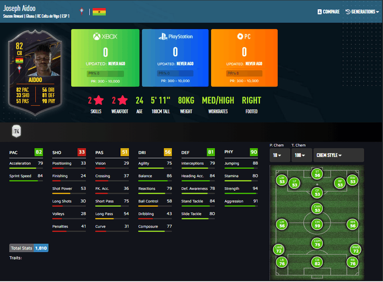Click the Short Pass stat row

click(x=112, y=203)
